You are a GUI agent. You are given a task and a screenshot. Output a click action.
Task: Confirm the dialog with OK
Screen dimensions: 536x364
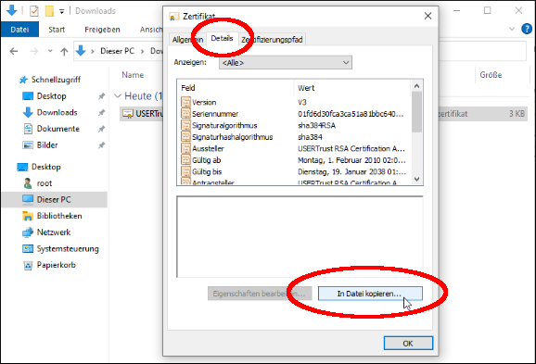[408, 344]
